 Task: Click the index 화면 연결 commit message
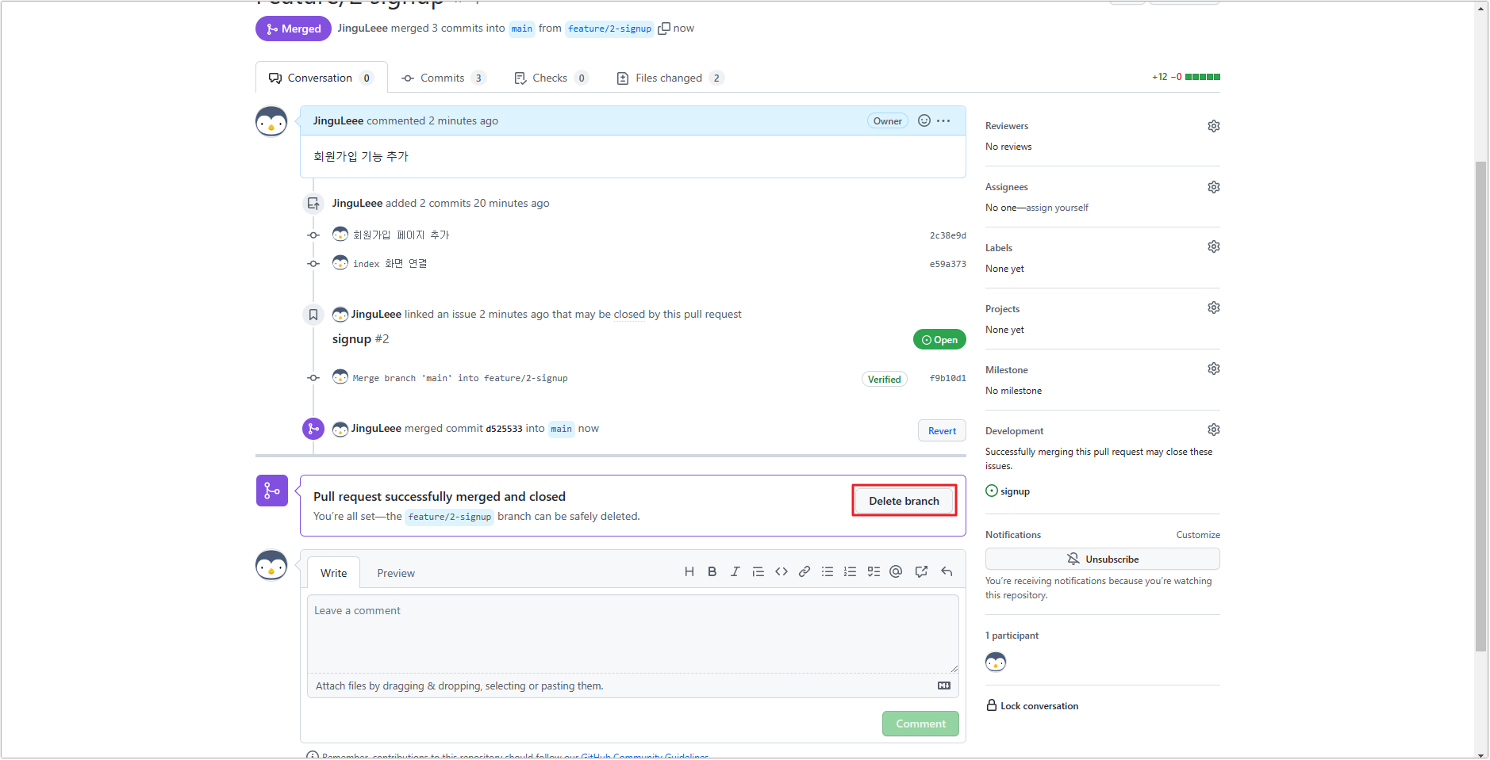[390, 264]
